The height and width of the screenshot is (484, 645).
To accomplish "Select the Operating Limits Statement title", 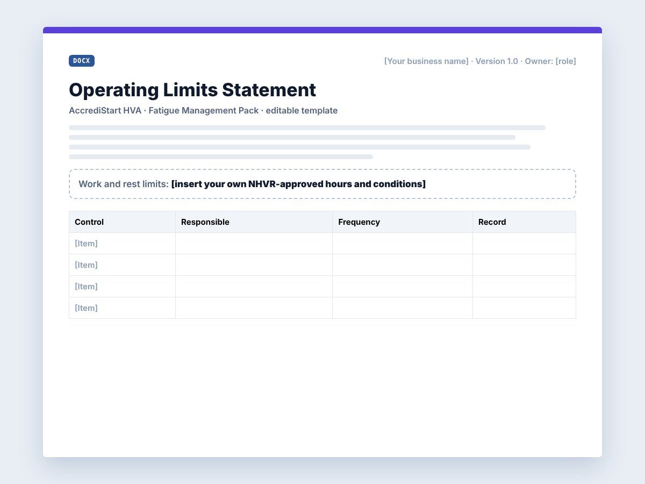I will pos(192,89).
